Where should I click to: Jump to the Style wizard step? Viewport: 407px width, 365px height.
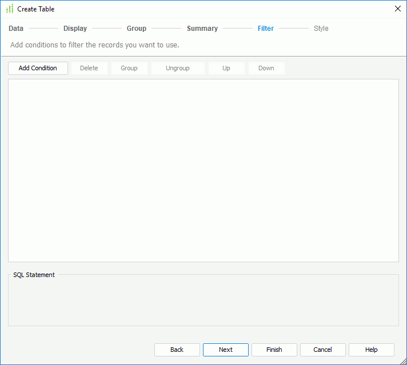click(321, 29)
